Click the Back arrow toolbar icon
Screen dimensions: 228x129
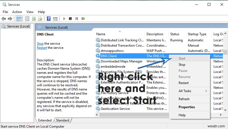[x=4, y=19]
